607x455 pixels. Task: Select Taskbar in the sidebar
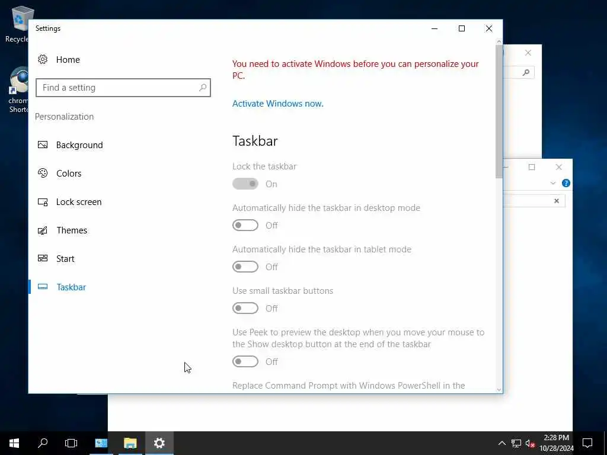tap(71, 287)
